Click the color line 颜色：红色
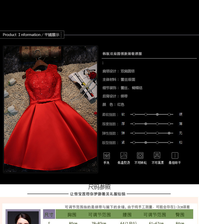The height and width of the screenshot is (224, 199). coord(113,105)
